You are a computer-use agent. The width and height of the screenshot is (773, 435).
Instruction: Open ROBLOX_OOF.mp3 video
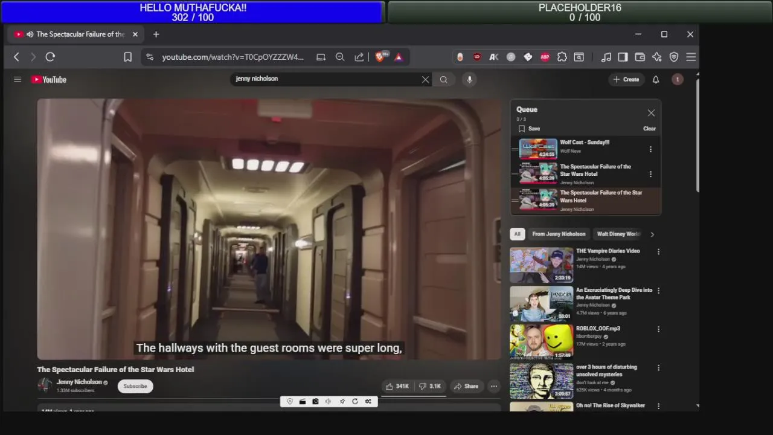pos(598,329)
